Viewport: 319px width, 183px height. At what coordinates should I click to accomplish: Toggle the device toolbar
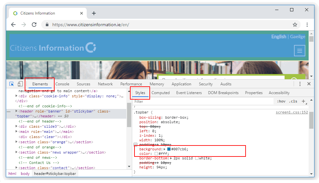pyautogui.click(x=20, y=84)
